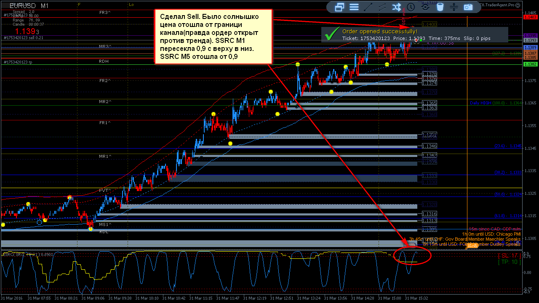Open the hamburger list menu icon
Viewport: 539px width, 303px height.
tap(354, 7)
